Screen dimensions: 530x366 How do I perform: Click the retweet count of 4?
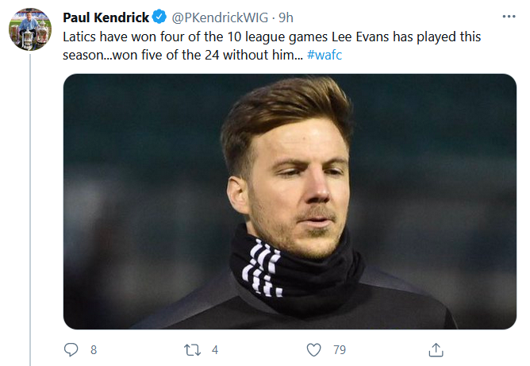pos(214,349)
